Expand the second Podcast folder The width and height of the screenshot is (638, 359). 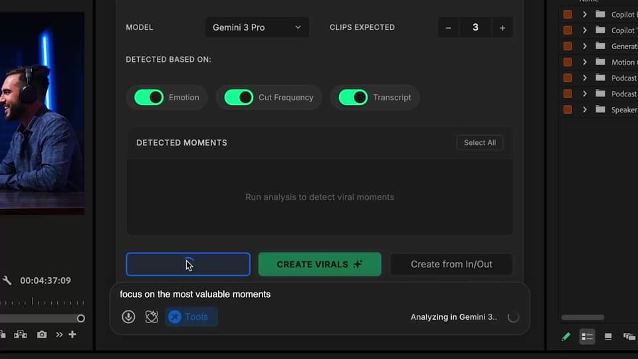(x=585, y=94)
